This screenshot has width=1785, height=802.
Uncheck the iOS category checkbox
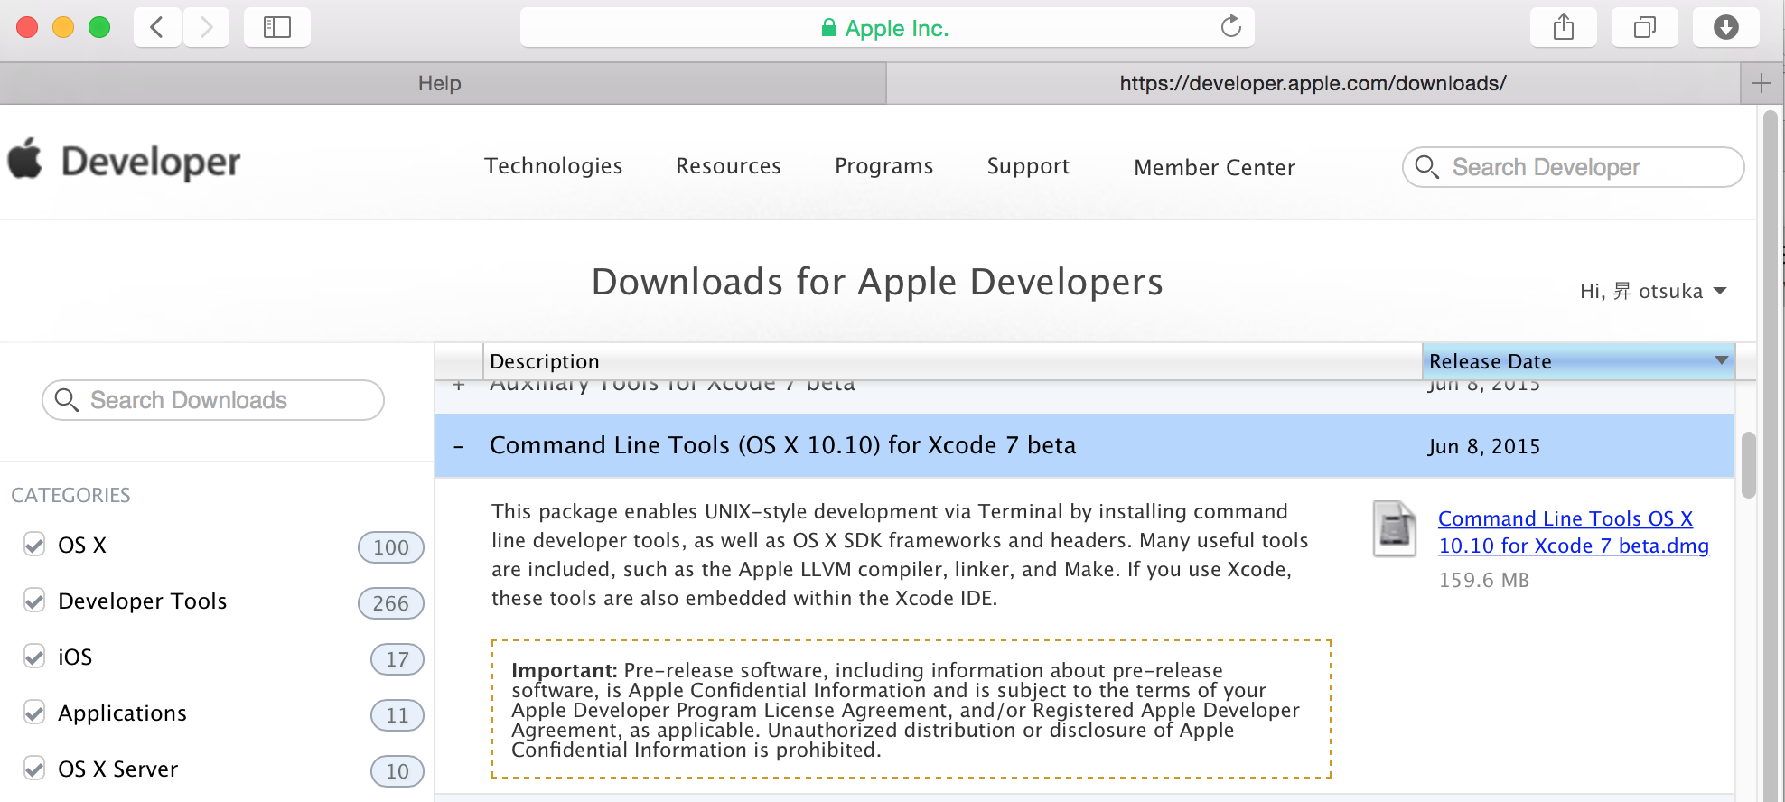(34, 657)
